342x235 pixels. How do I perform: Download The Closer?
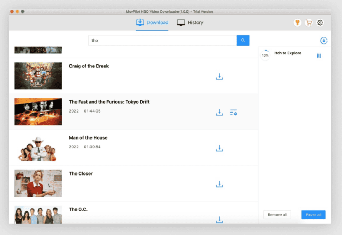click(x=219, y=184)
